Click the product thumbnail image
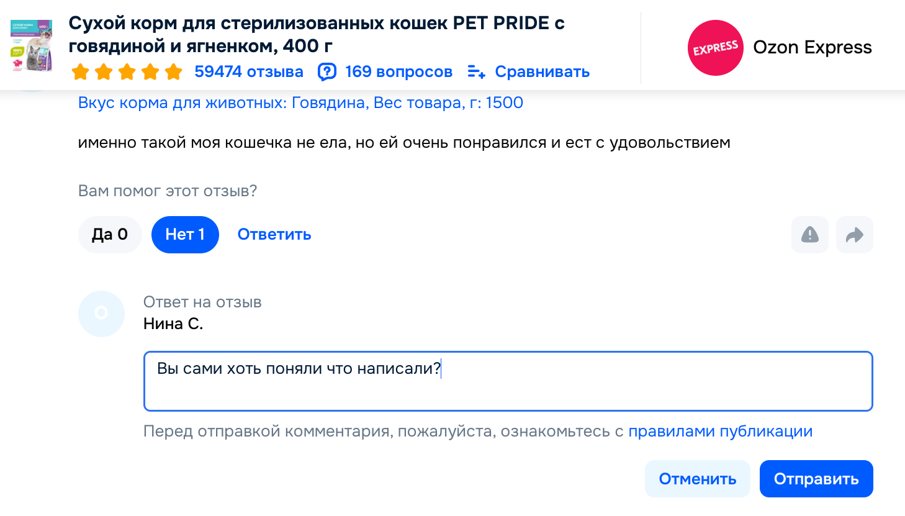905x516 pixels. (31, 45)
